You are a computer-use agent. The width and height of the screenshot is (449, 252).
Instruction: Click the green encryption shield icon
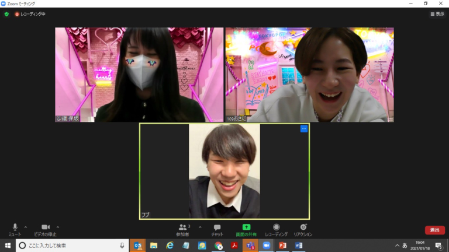[6, 14]
